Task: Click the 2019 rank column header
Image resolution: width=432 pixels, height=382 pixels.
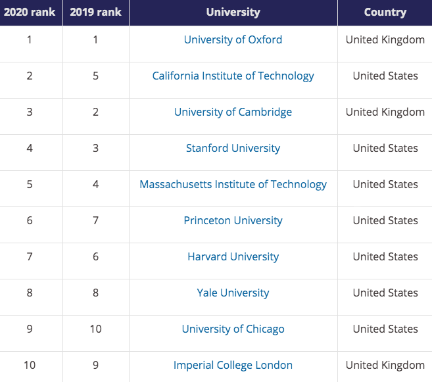Action: point(95,12)
